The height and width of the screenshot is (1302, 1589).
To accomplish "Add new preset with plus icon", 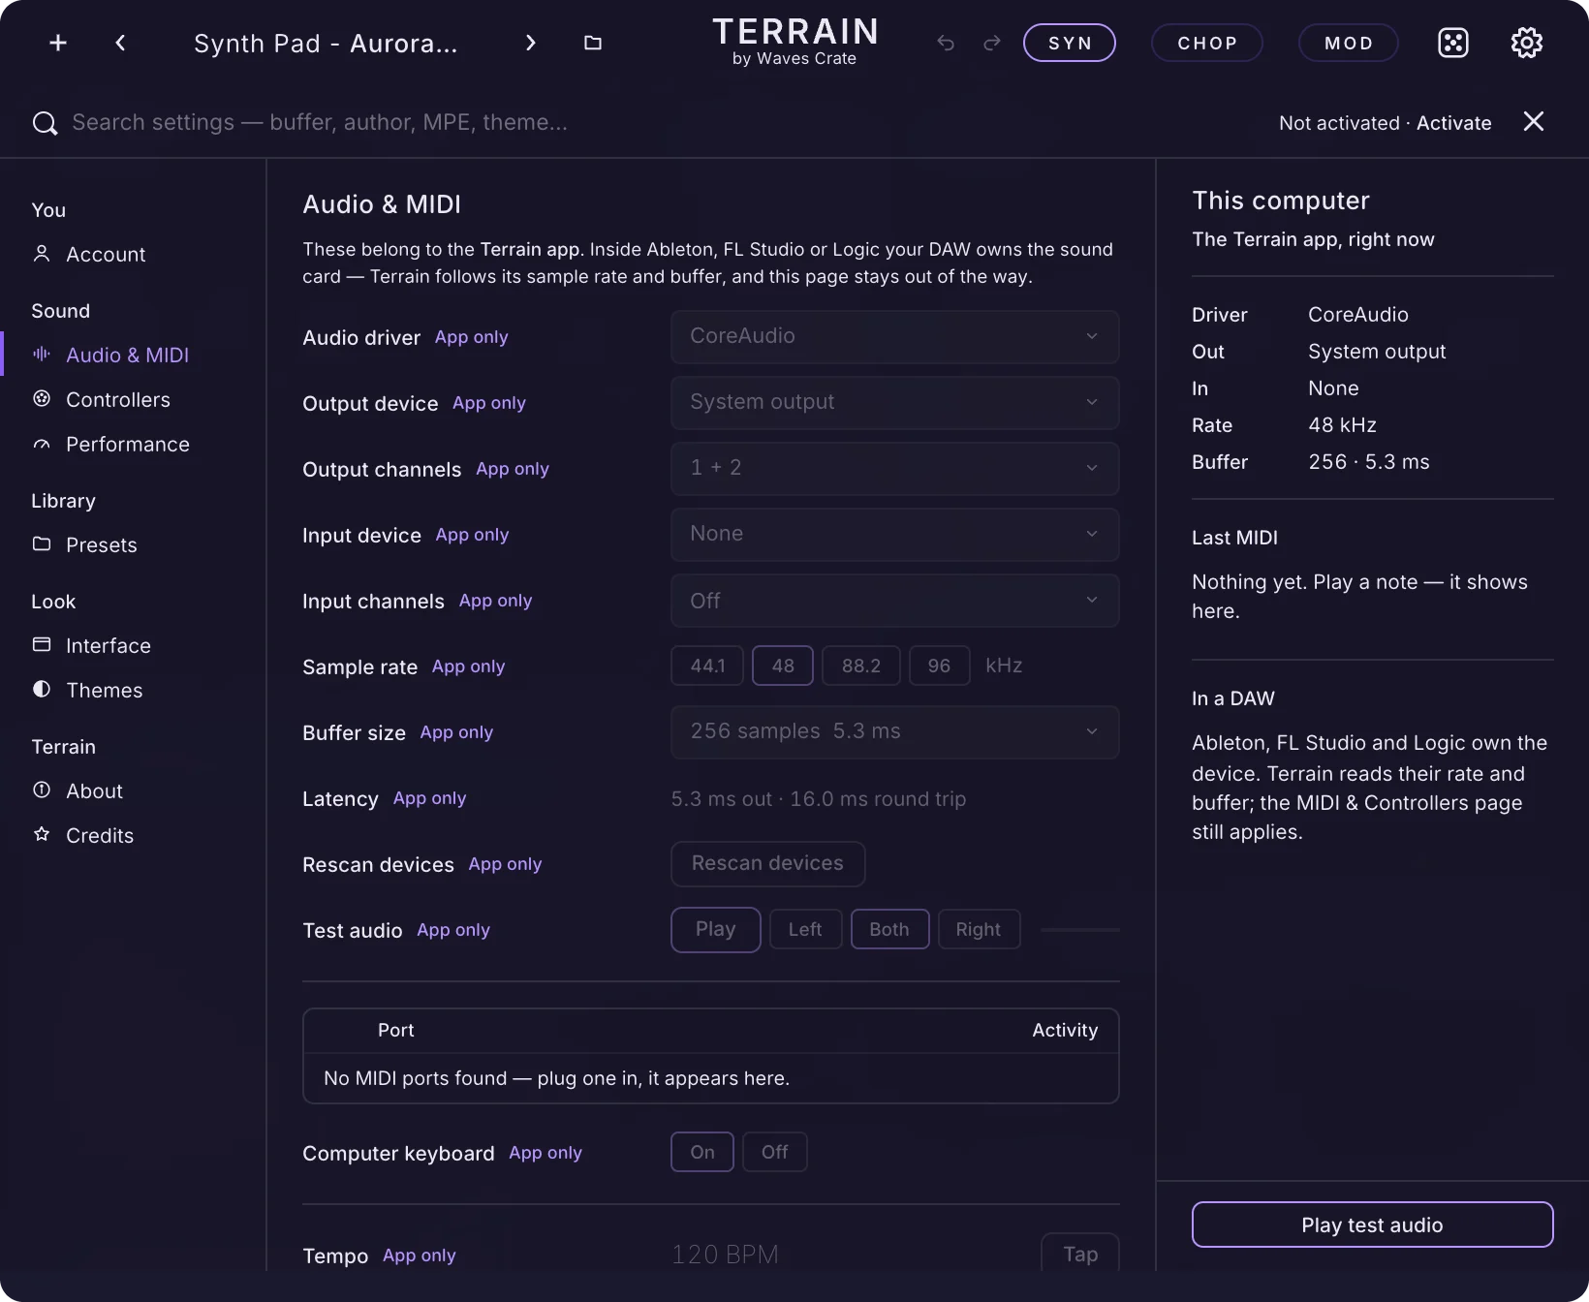I will point(58,43).
